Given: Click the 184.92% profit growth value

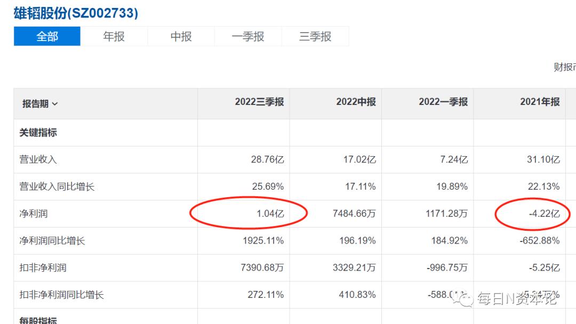Looking at the screenshot, I should click(x=449, y=241).
